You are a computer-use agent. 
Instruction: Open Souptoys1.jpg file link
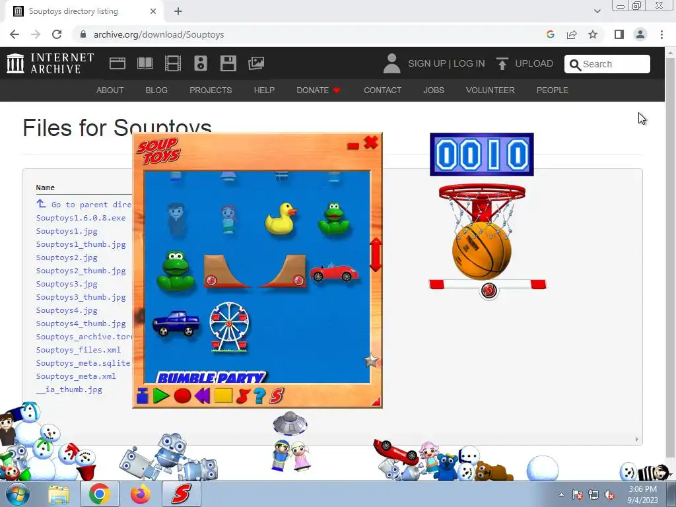click(67, 231)
